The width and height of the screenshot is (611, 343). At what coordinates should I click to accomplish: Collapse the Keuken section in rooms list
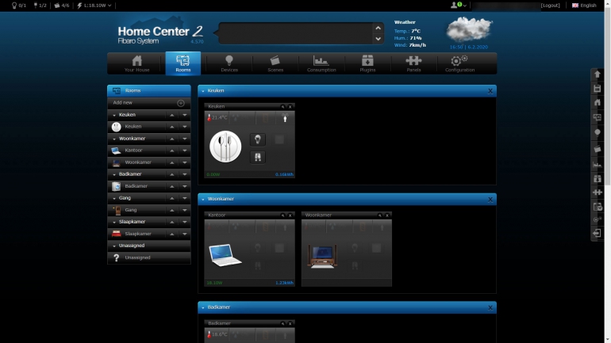[x=113, y=115]
